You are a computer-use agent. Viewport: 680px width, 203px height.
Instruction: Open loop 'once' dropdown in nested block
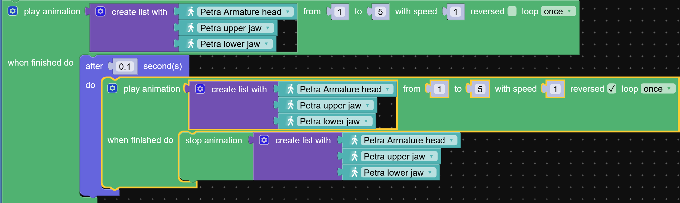(x=658, y=89)
